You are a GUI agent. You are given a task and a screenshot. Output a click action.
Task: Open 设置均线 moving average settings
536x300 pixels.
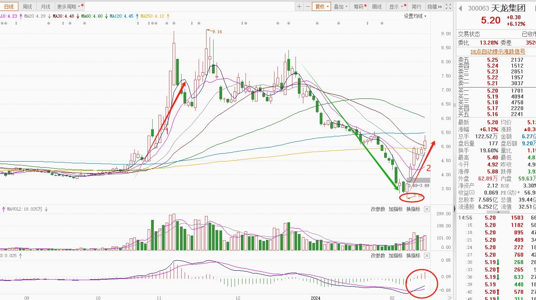tap(415, 16)
